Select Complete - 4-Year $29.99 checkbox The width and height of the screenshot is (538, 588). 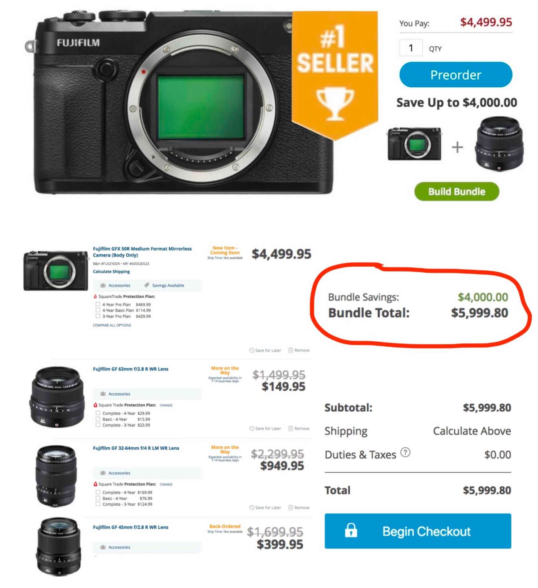coord(98,413)
